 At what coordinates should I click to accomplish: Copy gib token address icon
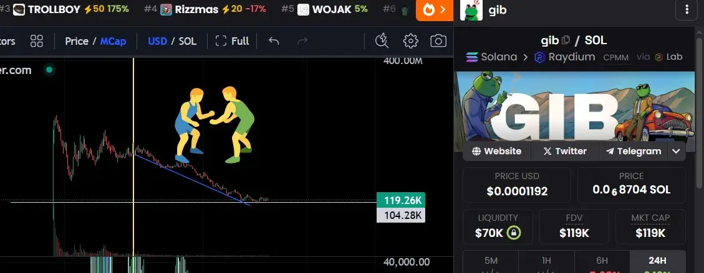pyautogui.click(x=566, y=40)
